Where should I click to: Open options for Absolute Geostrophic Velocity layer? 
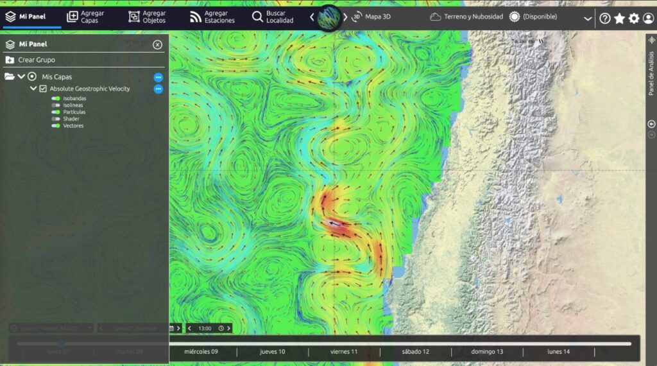[158, 89]
